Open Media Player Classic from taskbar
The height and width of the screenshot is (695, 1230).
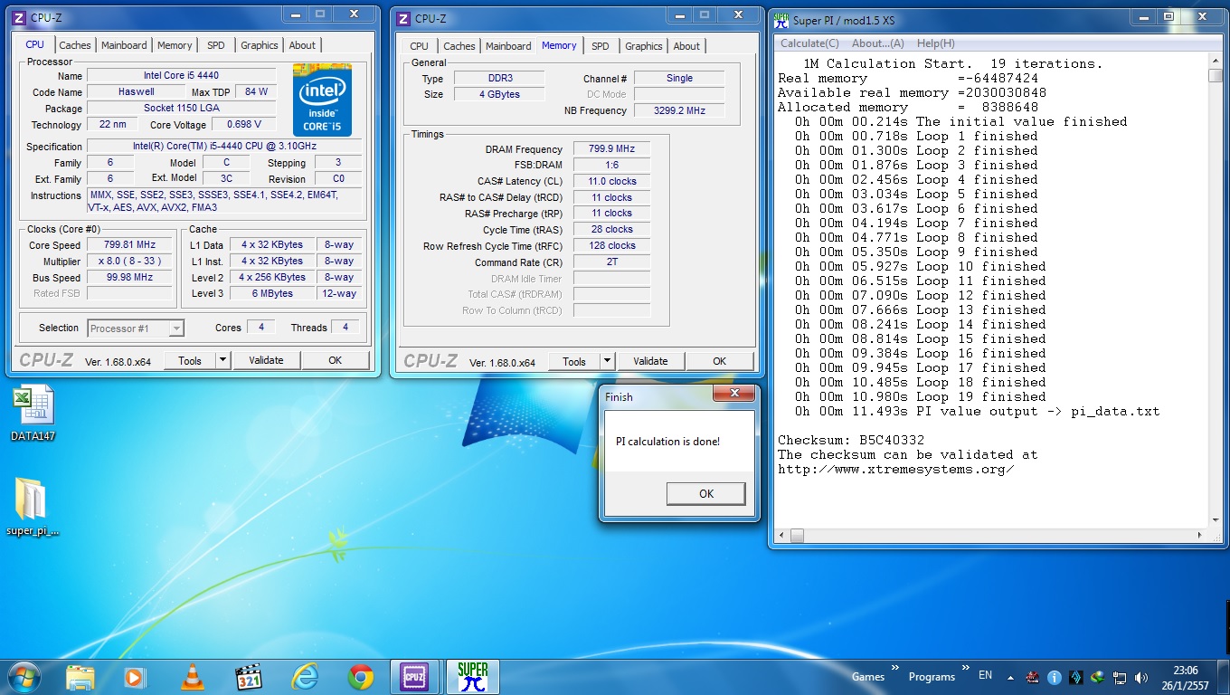tap(249, 677)
